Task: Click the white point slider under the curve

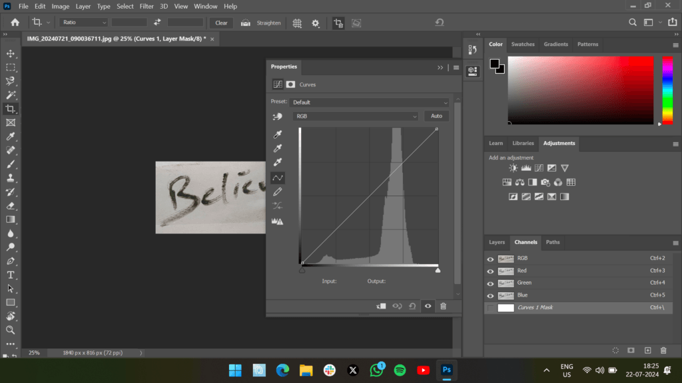Action: (x=438, y=271)
